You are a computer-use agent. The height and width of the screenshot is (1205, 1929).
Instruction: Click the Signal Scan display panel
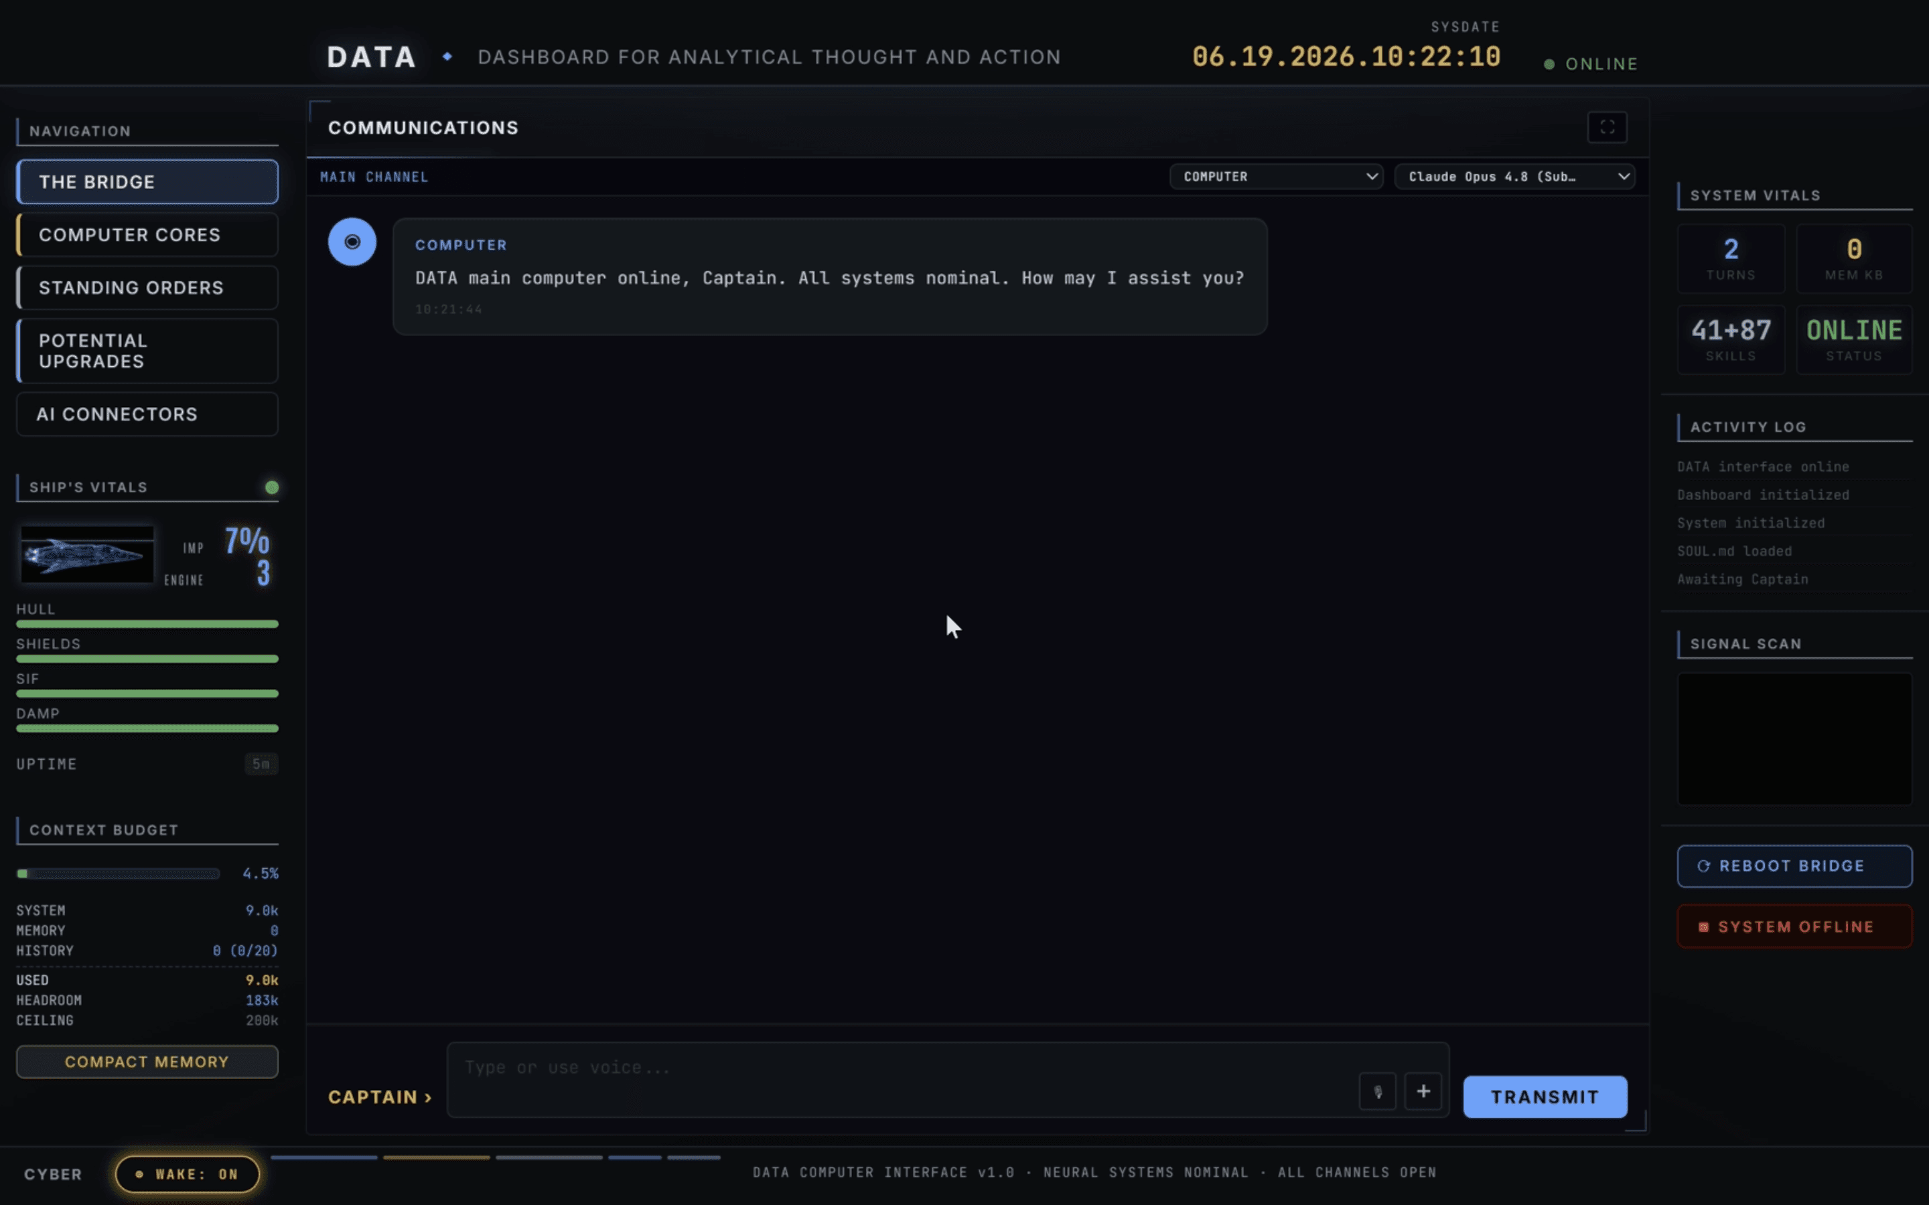[1794, 739]
